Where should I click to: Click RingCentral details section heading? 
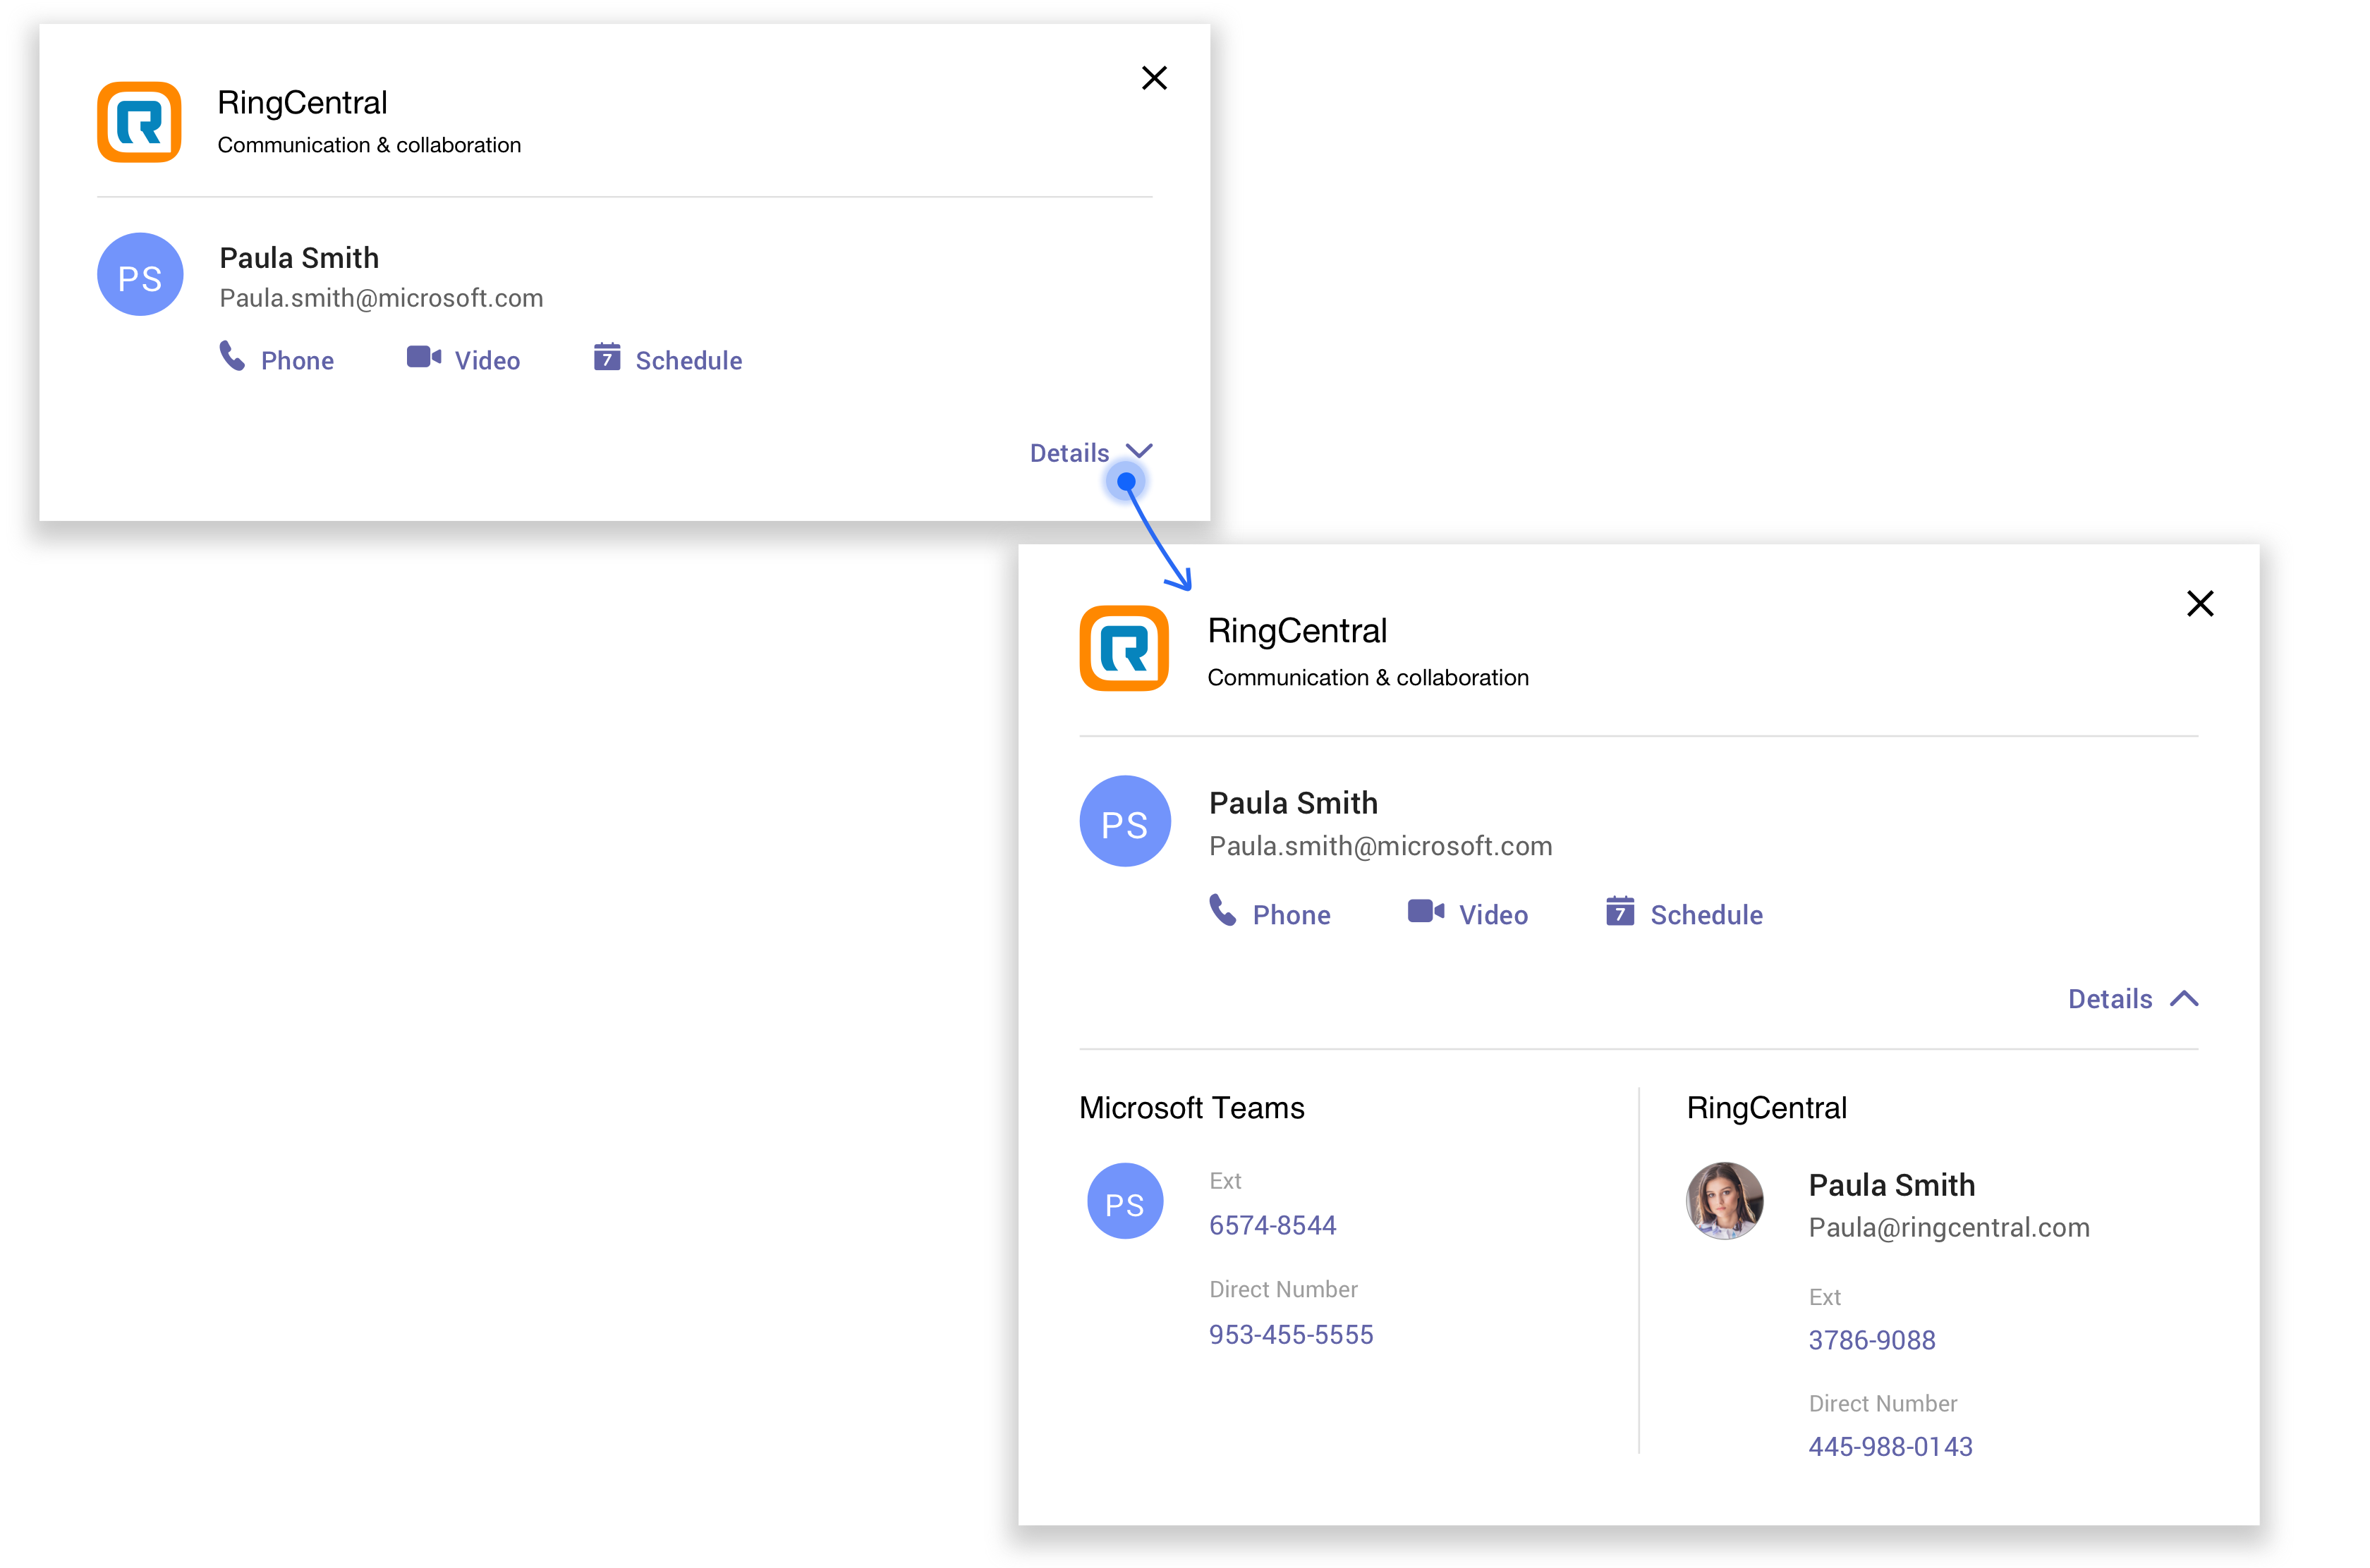point(1766,1108)
